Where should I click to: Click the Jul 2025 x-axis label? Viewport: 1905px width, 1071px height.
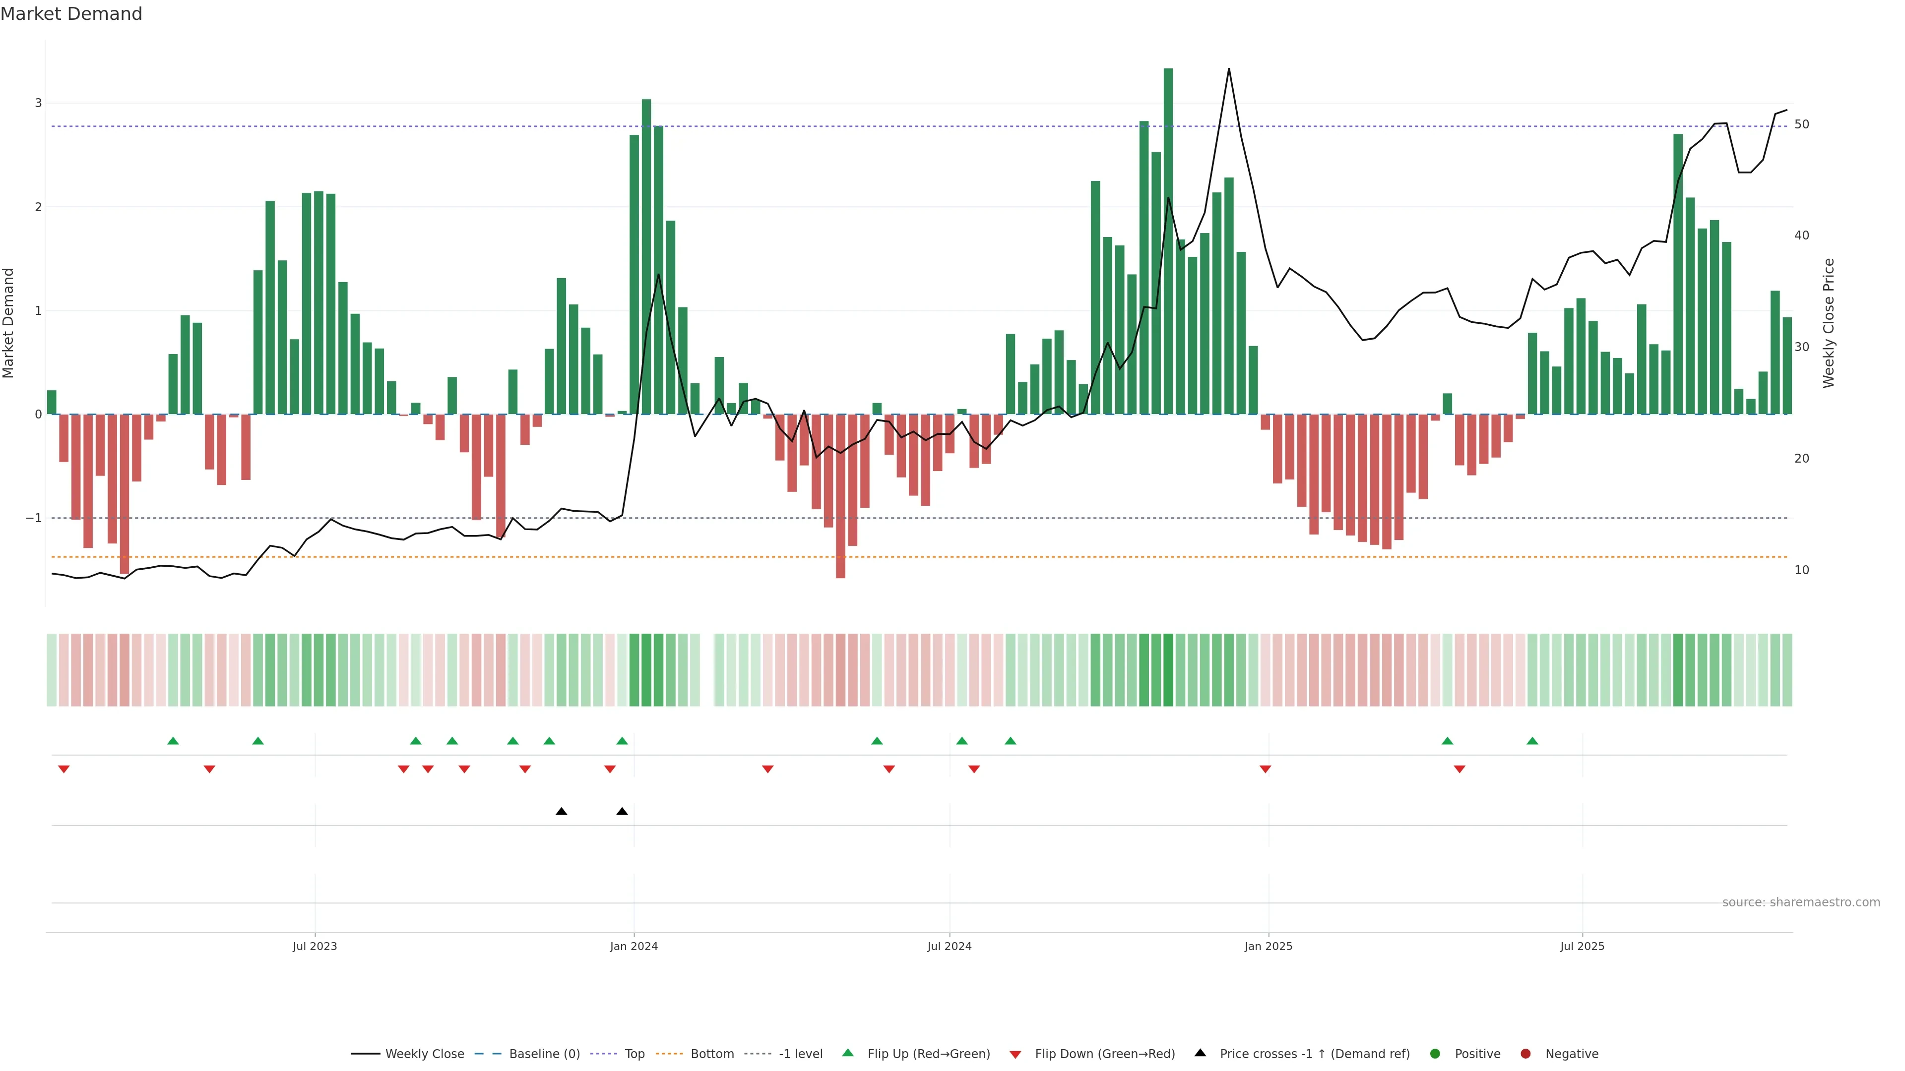pos(1583,946)
